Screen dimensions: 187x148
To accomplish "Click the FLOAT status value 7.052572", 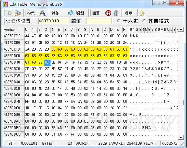I will coord(169,143).
